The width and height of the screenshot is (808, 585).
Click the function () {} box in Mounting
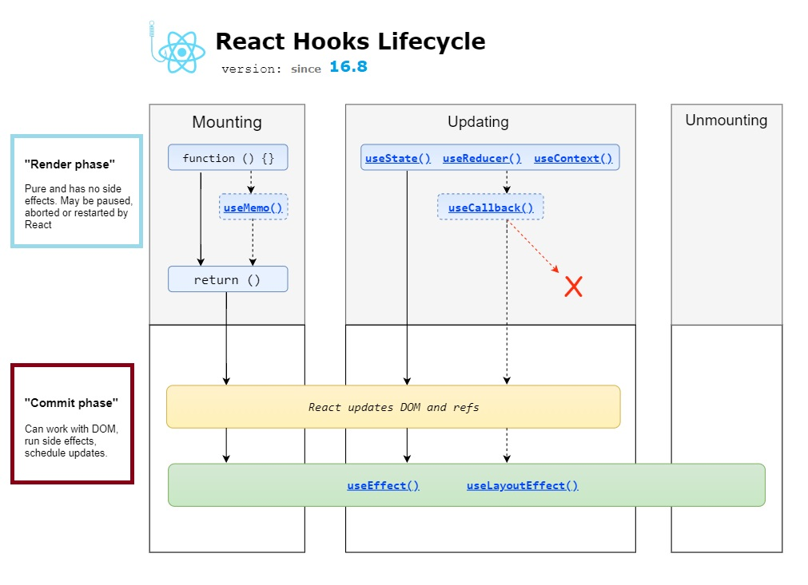(227, 157)
